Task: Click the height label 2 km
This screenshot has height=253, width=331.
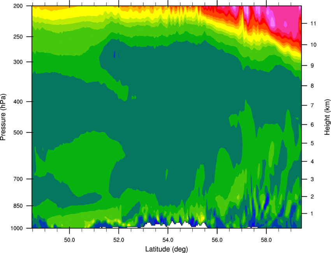Action: [x=312, y=197]
